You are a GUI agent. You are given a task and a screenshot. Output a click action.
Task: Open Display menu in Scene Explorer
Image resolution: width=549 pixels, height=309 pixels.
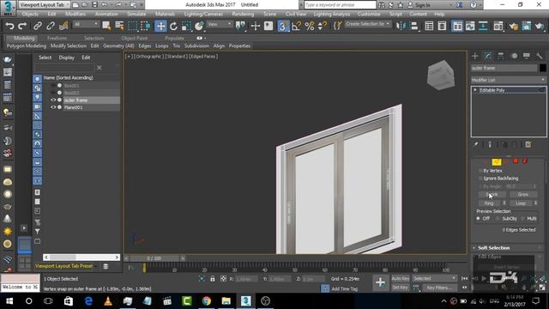pyautogui.click(x=67, y=58)
